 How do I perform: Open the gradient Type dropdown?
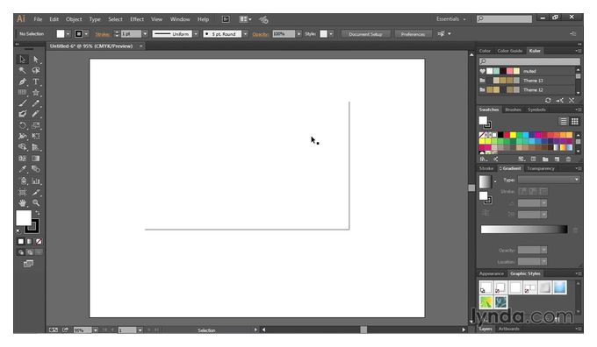pyautogui.click(x=549, y=180)
